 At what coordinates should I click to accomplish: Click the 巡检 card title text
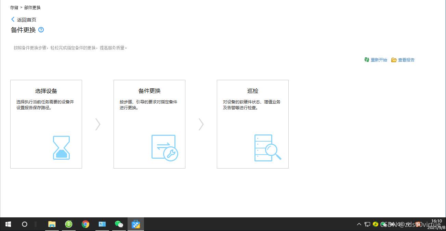(253, 91)
